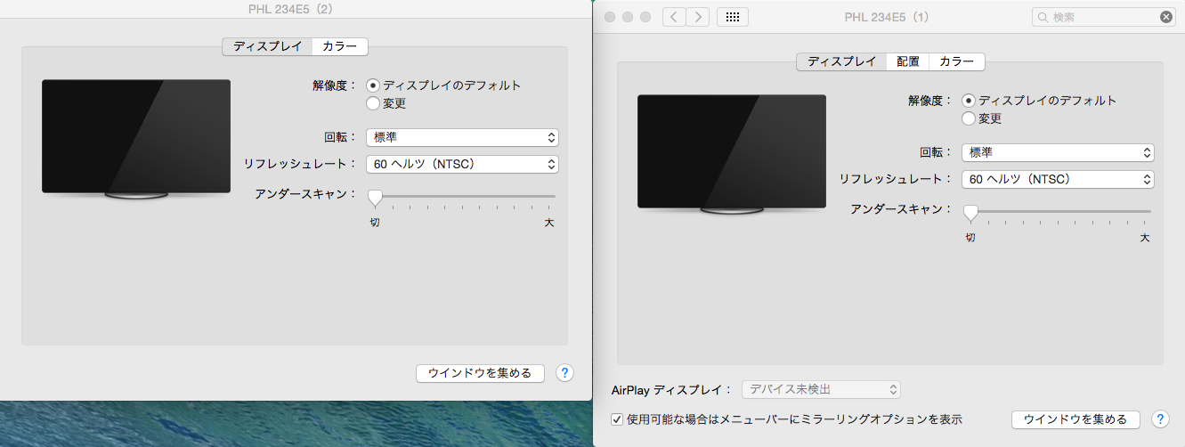Open リフレッシュレート dropdown in PHL 234E5 (1) window
1185x447 pixels.
pos(1058,179)
